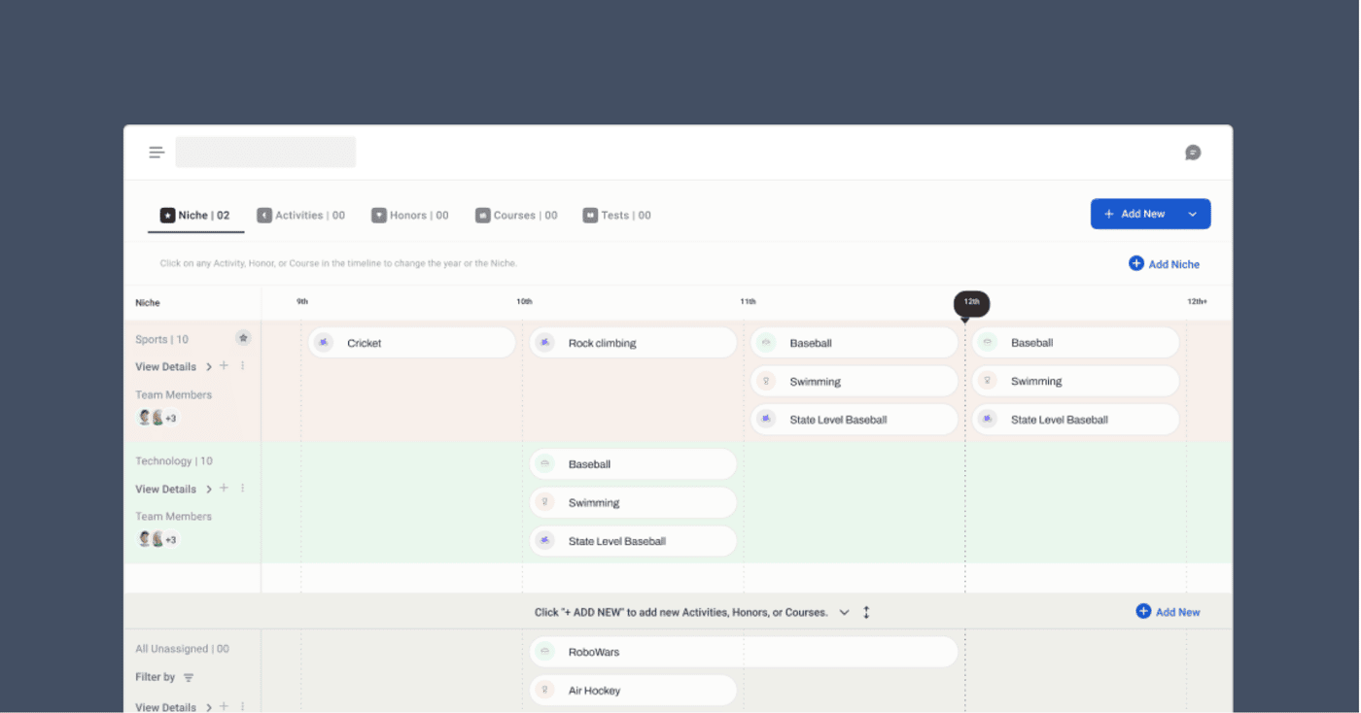Click the Filter by icon

click(x=189, y=677)
